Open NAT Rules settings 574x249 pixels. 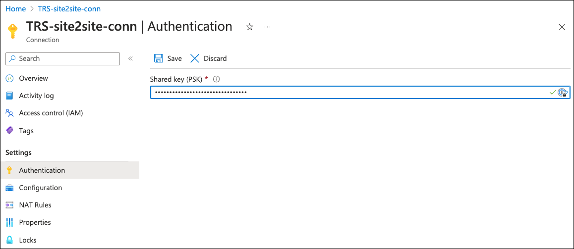point(35,205)
